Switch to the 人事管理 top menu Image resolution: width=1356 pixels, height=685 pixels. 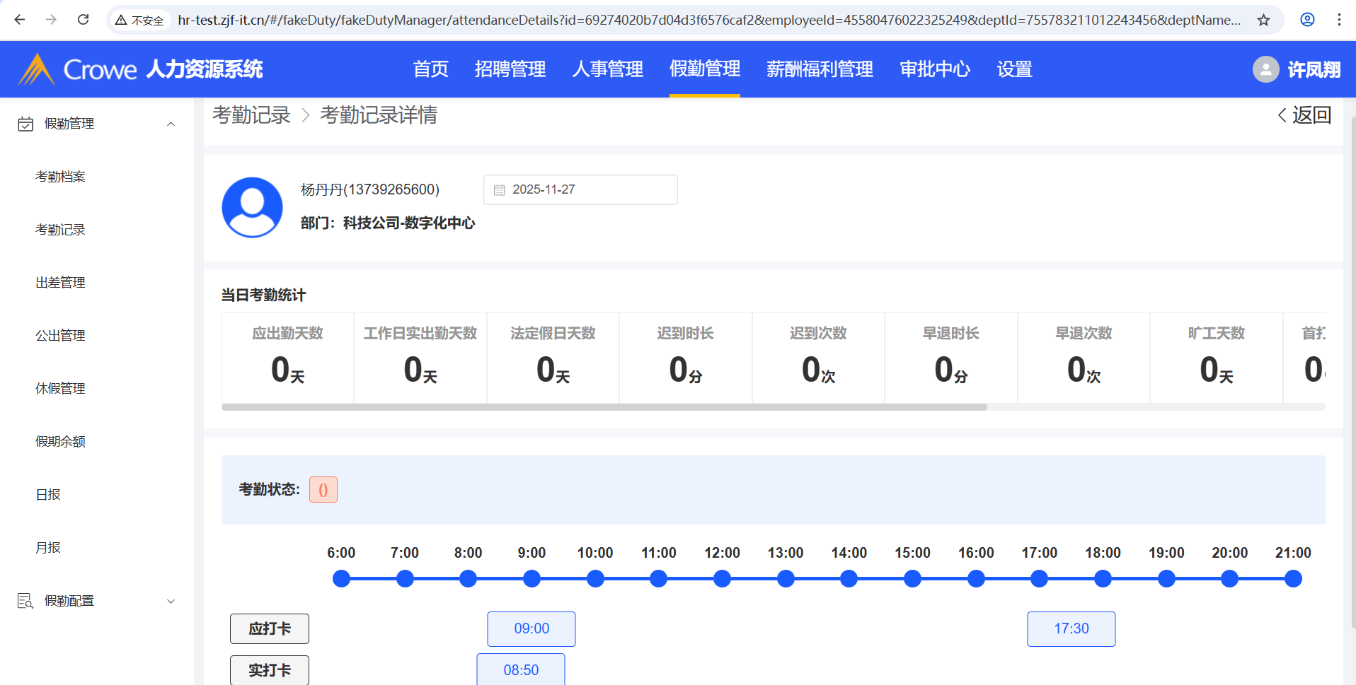[x=607, y=69]
